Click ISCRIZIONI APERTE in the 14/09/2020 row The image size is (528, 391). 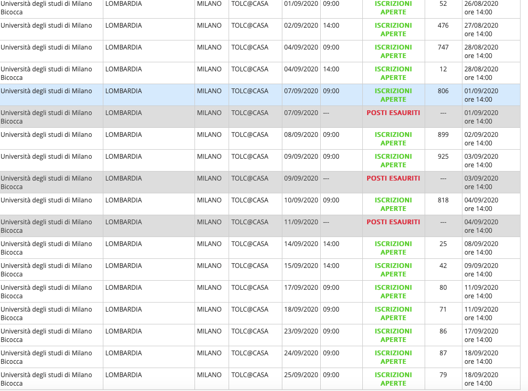pos(393,248)
